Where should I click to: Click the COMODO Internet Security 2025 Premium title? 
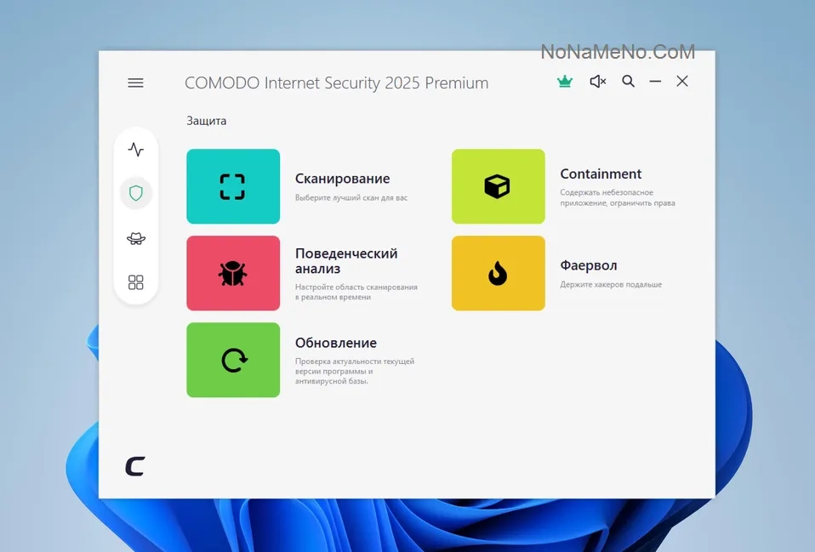pyautogui.click(x=337, y=83)
